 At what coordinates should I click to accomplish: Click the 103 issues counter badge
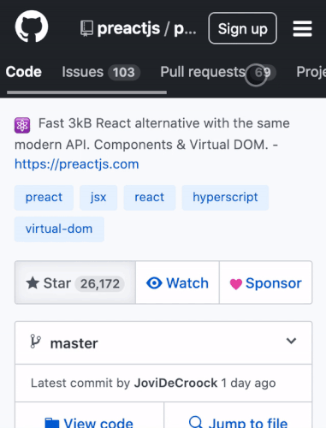pyautogui.click(x=124, y=72)
